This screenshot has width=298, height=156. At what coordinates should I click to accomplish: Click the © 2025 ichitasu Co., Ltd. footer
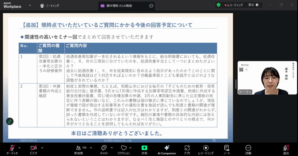pos(118,141)
